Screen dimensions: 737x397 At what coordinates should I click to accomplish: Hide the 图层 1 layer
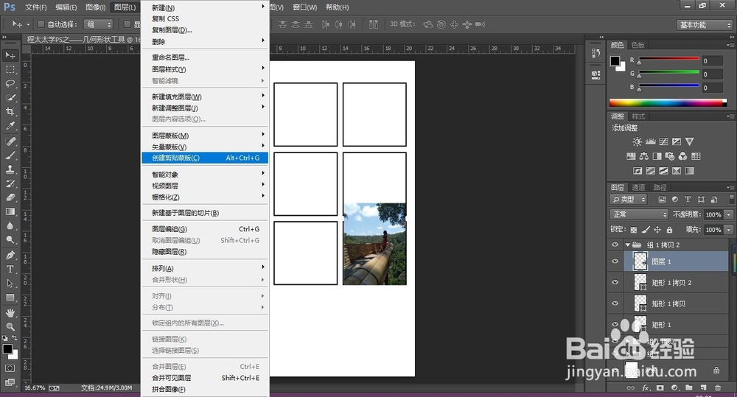615,261
